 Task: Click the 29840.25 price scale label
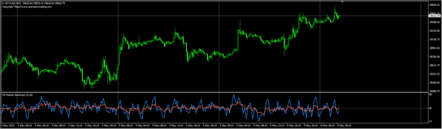pos(435,5)
